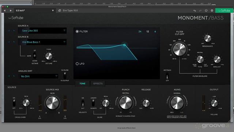Toggle the To Filter / To Output switch
Screen dimensions: 234x132
coord(65,75)
